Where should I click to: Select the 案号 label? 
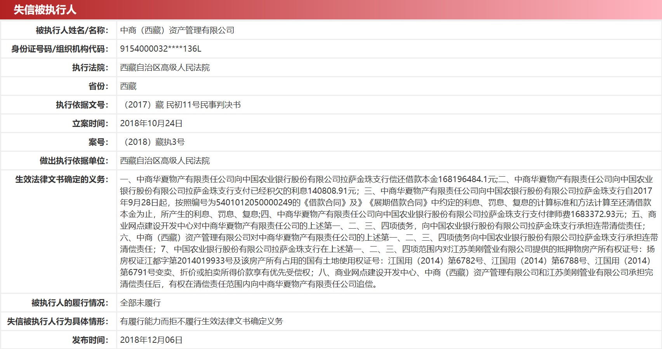tap(99, 142)
